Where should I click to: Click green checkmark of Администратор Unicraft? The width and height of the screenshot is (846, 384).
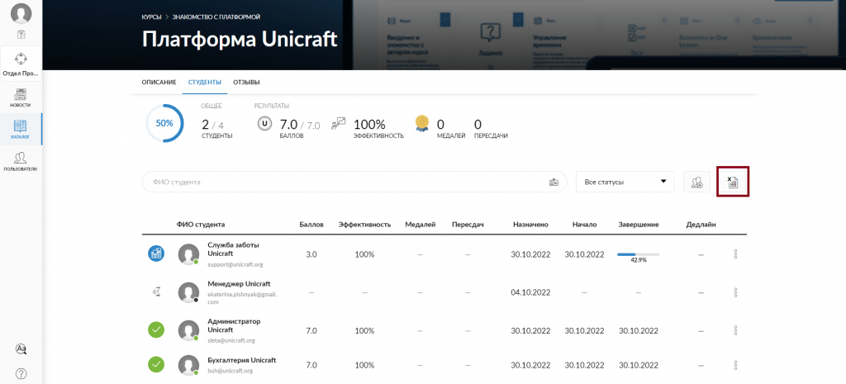click(156, 330)
